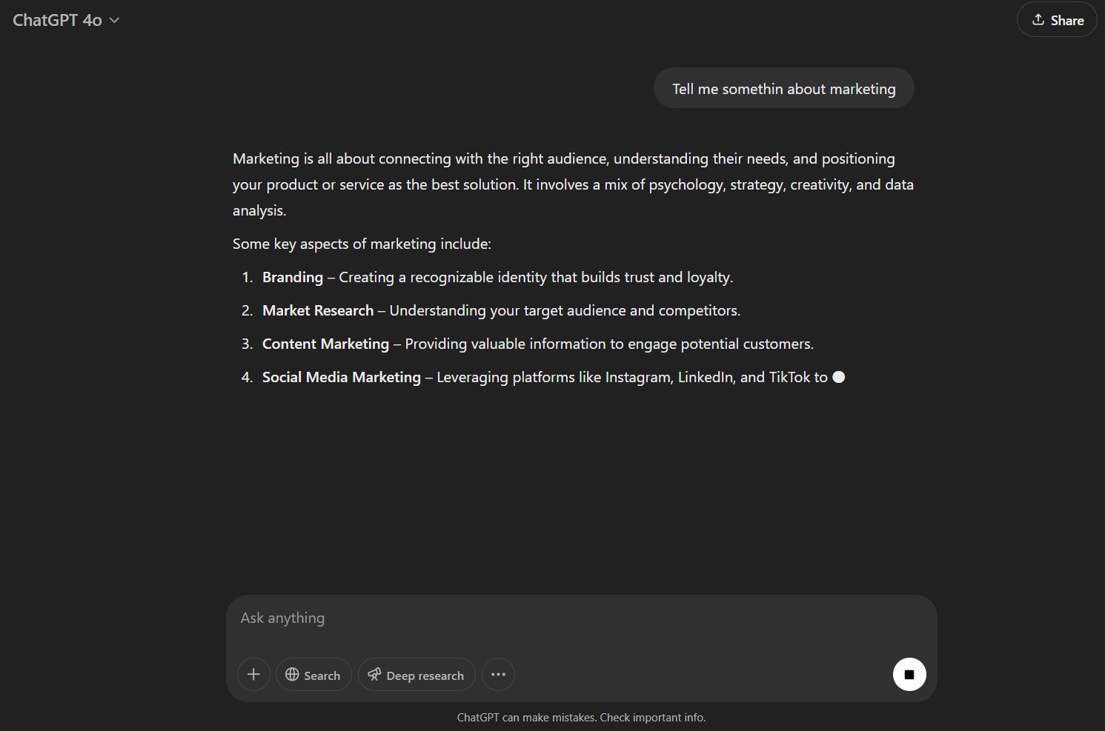This screenshot has width=1105, height=731.
Task: Open the Check important info link
Action: 652,717
